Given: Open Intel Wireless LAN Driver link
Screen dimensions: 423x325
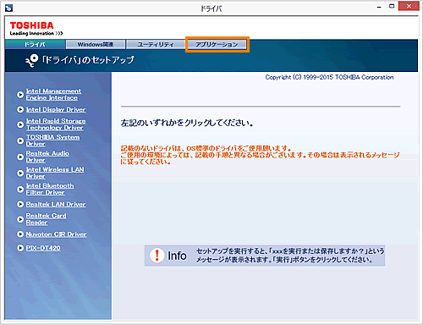Looking at the screenshot, I should [55, 173].
